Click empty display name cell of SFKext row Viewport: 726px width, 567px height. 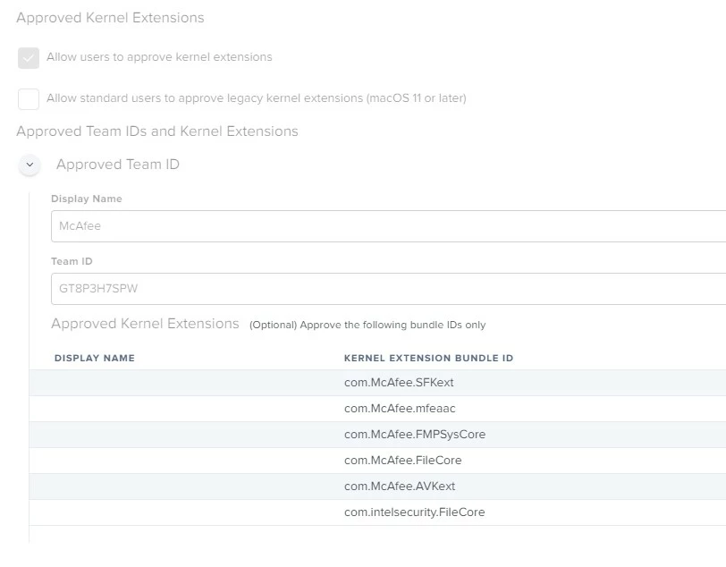pos(185,383)
